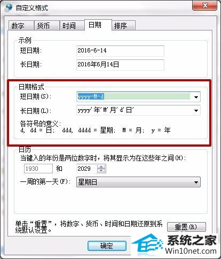Increase the year 2029 with up arrow
The width and height of the screenshot is (221, 259).
(101, 167)
